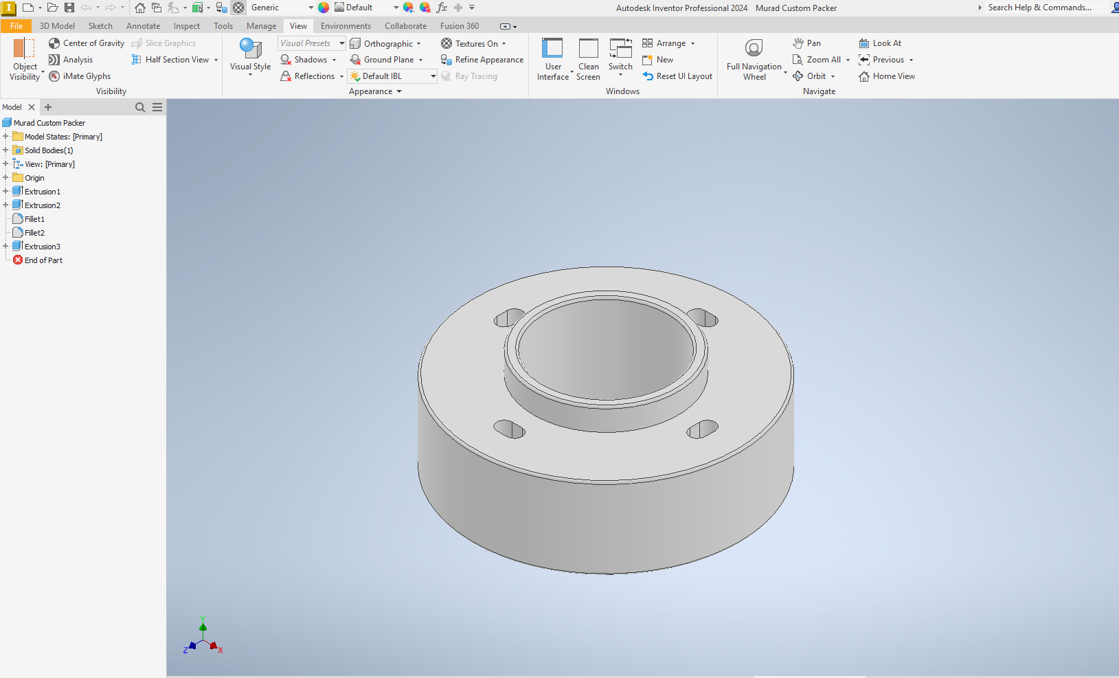Select Fillet2 feature
Image resolution: width=1119 pixels, height=678 pixels.
pyautogui.click(x=34, y=233)
